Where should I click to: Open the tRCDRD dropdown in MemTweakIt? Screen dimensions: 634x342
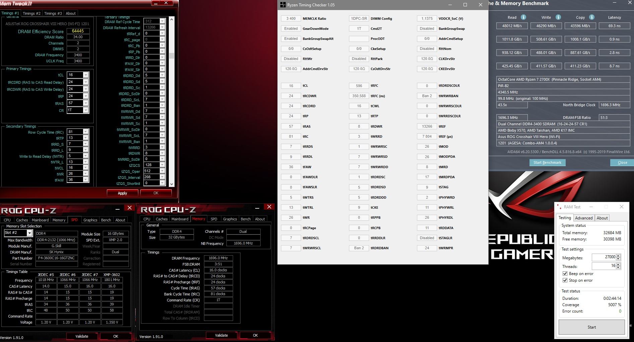tap(86, 82)
